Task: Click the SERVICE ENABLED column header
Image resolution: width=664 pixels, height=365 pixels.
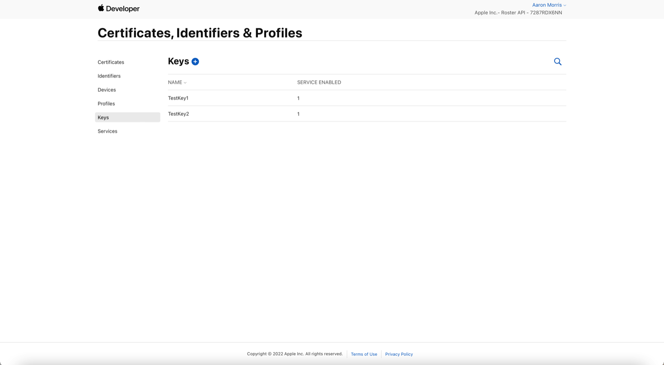Action: click(319, 82)
